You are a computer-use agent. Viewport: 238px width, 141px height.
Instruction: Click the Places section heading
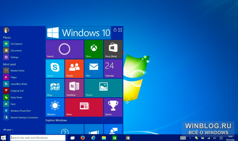point(7,37)
